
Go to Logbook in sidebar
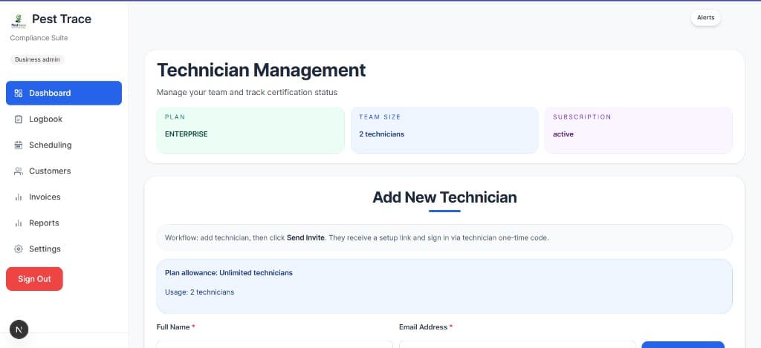[x=64, y=119]
